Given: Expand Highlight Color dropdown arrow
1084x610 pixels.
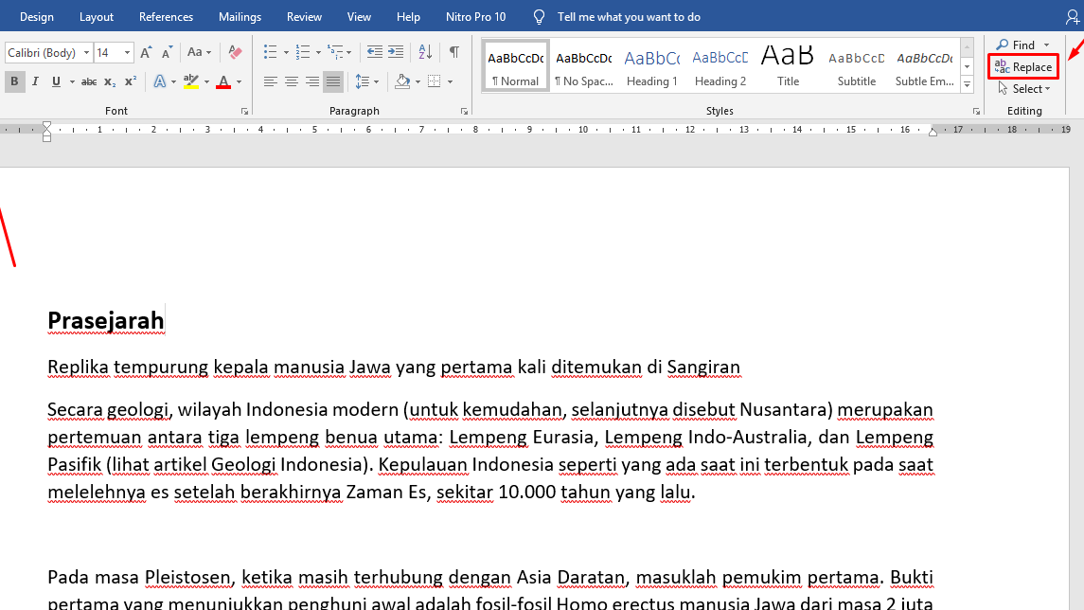Looking at the screenshot, I should [x=206, y=82].
